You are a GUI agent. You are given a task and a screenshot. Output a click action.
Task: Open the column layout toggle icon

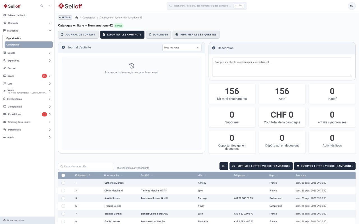[224, 166]
